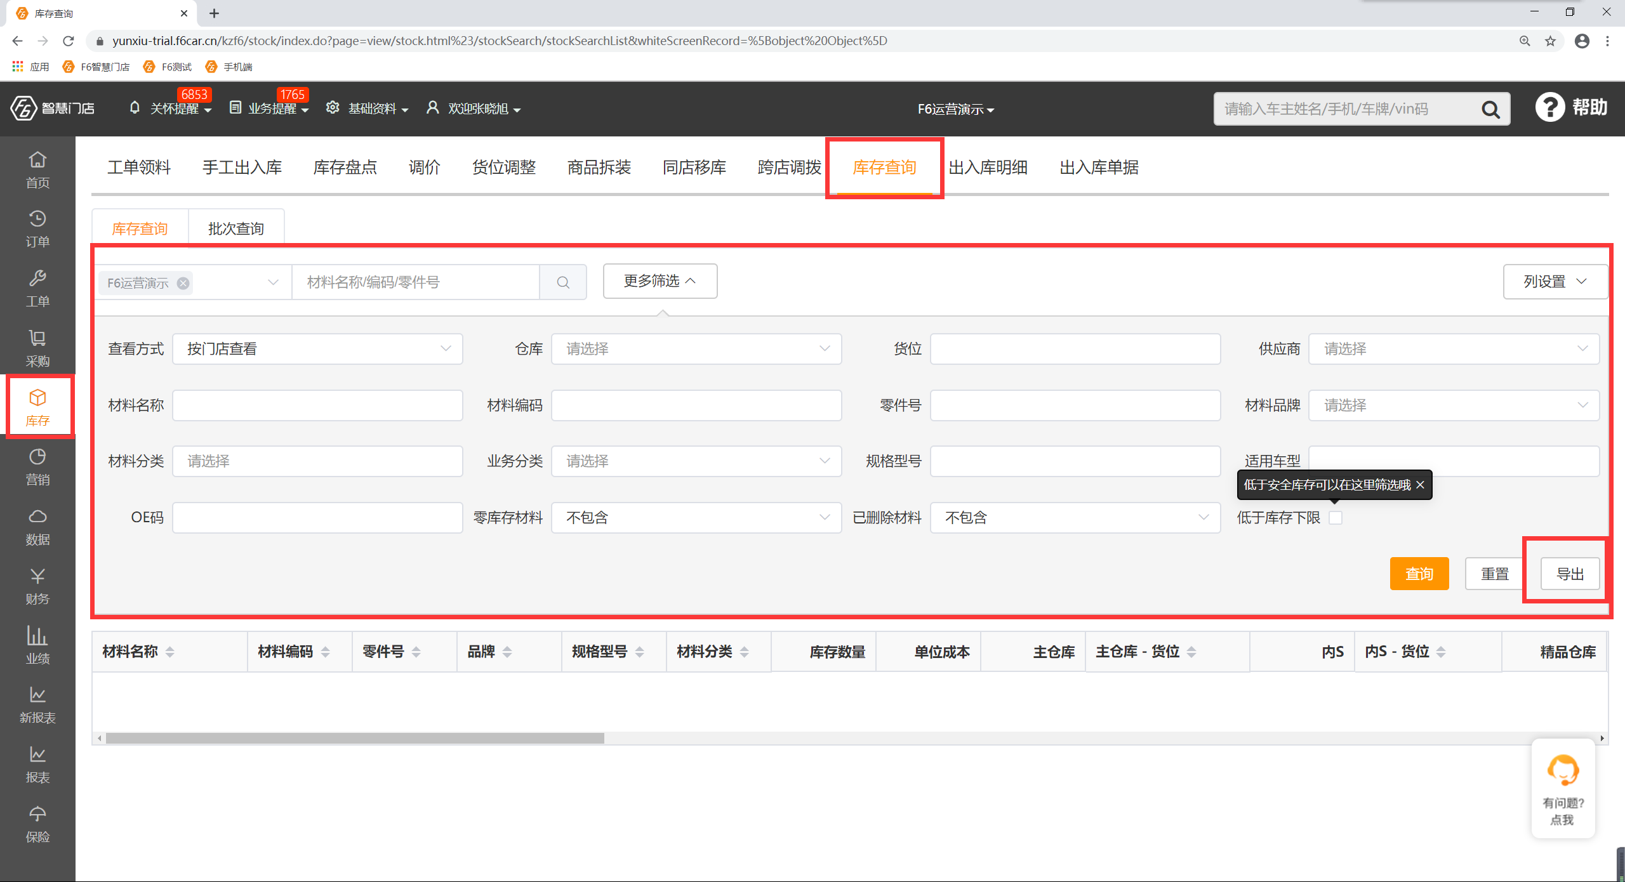This screenshot has height=882, width=1625.
Task: Select the 库存 inventory sidebar icon
Action: (37, 408)
